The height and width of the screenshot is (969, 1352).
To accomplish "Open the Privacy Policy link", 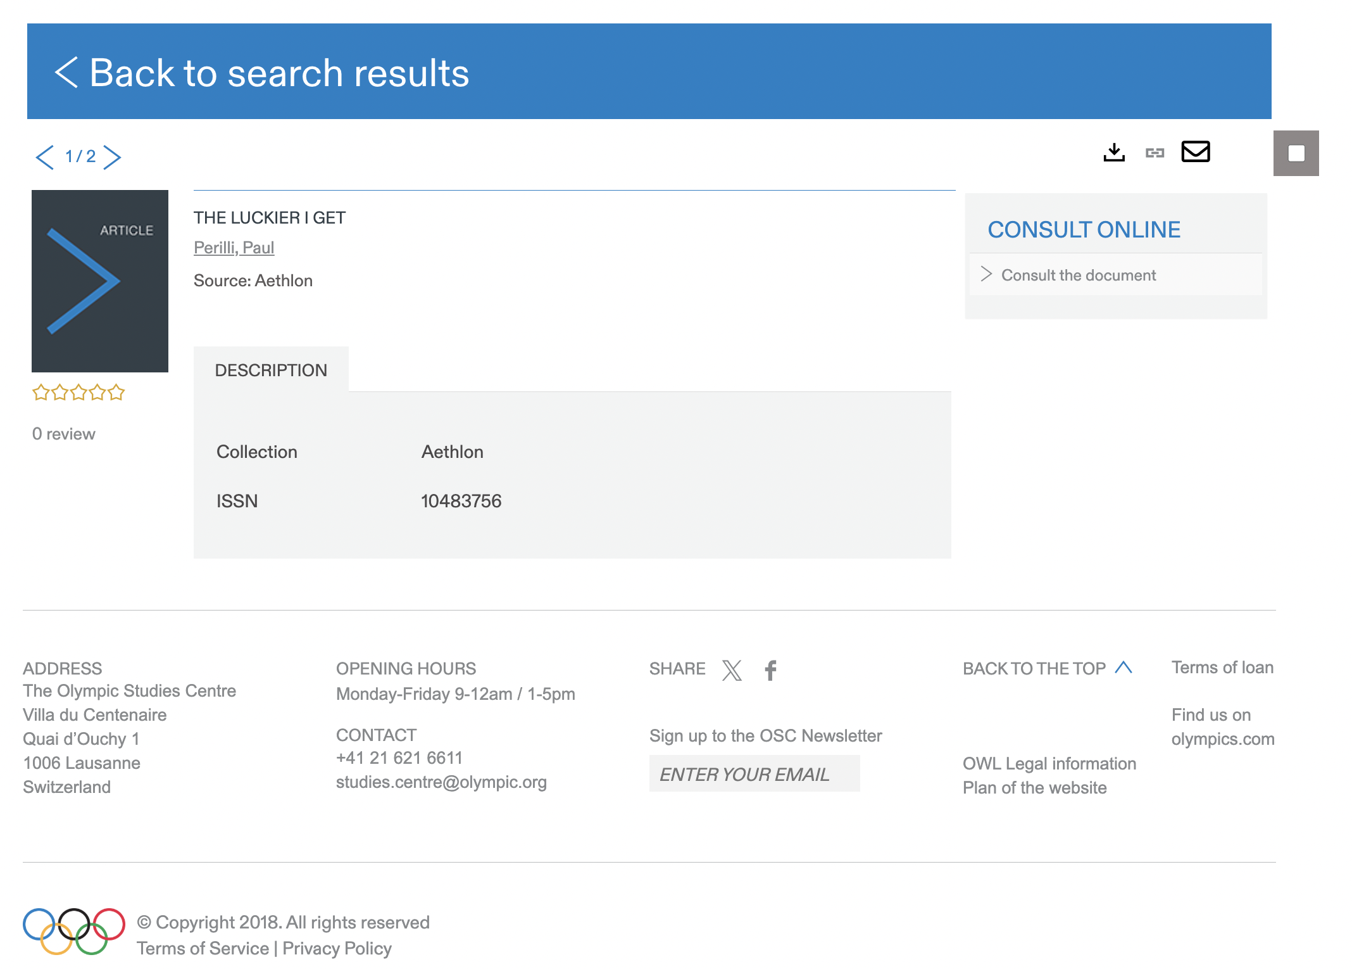I will [337, 948].
